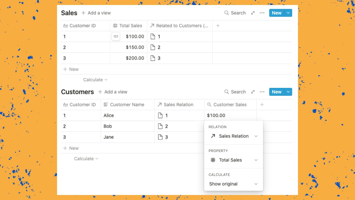
Task: Click the relation arrow icon on Related to Customers
Action: pos(152,26)
